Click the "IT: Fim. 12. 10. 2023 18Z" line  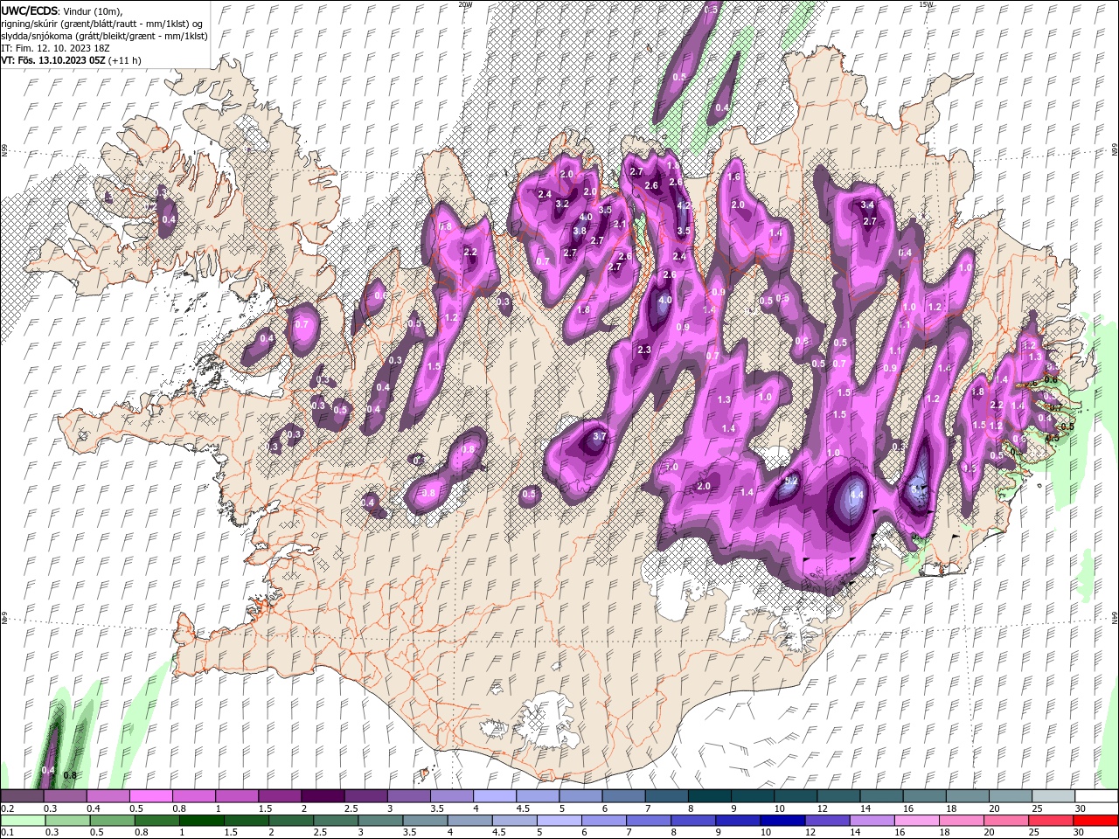tap(55, 48)
